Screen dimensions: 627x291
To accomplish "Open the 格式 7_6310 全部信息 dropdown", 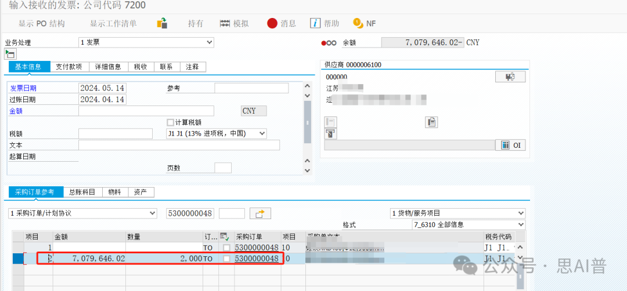I will (x=469, y=225).
